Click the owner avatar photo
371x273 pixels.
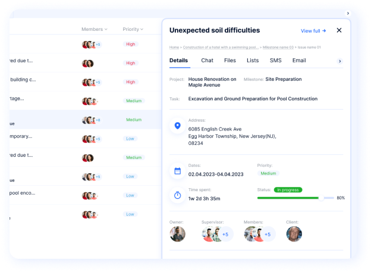[x=177, y=234]
